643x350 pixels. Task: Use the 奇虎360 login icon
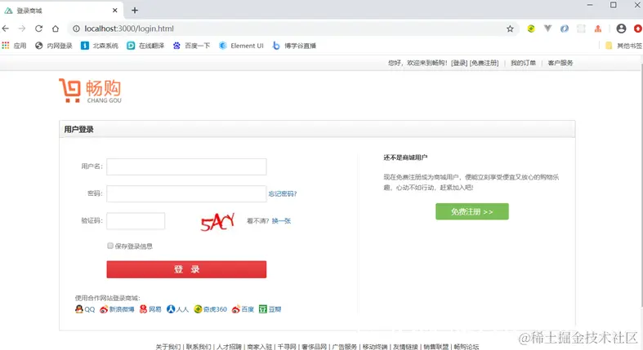[198, 309]
